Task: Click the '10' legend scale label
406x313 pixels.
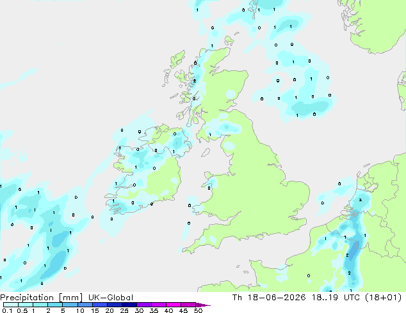Action: 80,310
